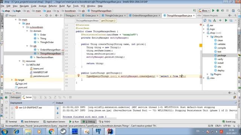Run the JBoss configuration
This screenshot has width=241, height=135.
[x=213, y=10]
